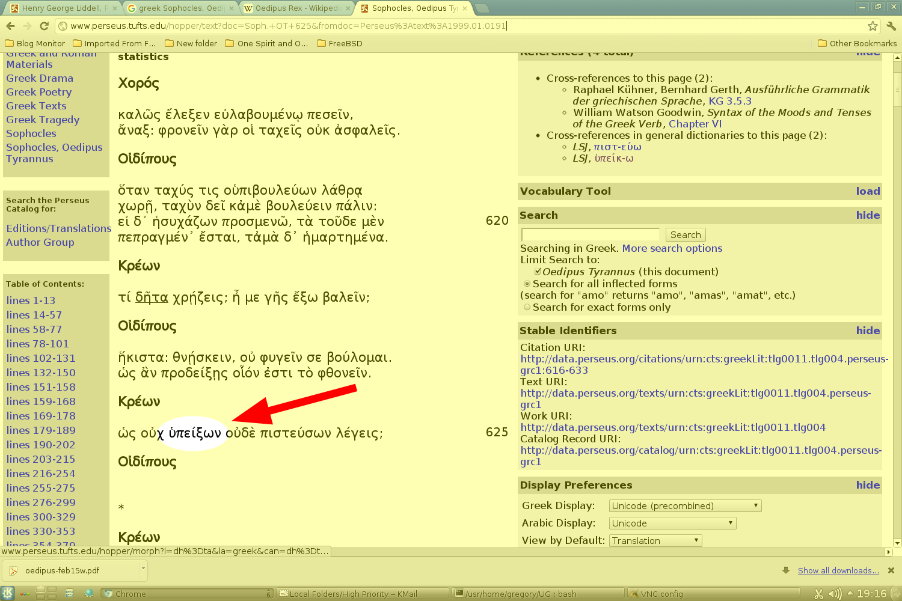This screenshot has width=902, height=601.
Task: Open the Arabic Display dropdown
Action: tap(673, 523)
